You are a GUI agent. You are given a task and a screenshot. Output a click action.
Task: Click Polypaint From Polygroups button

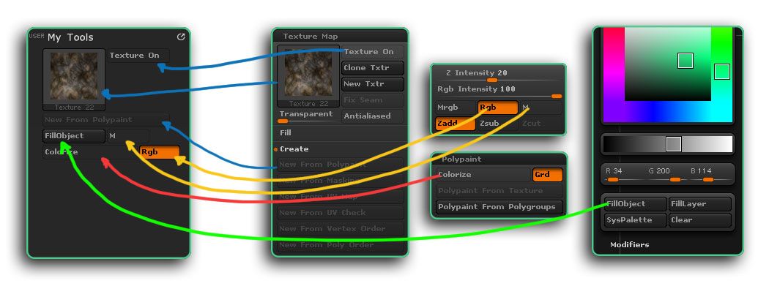click(499, 207)
